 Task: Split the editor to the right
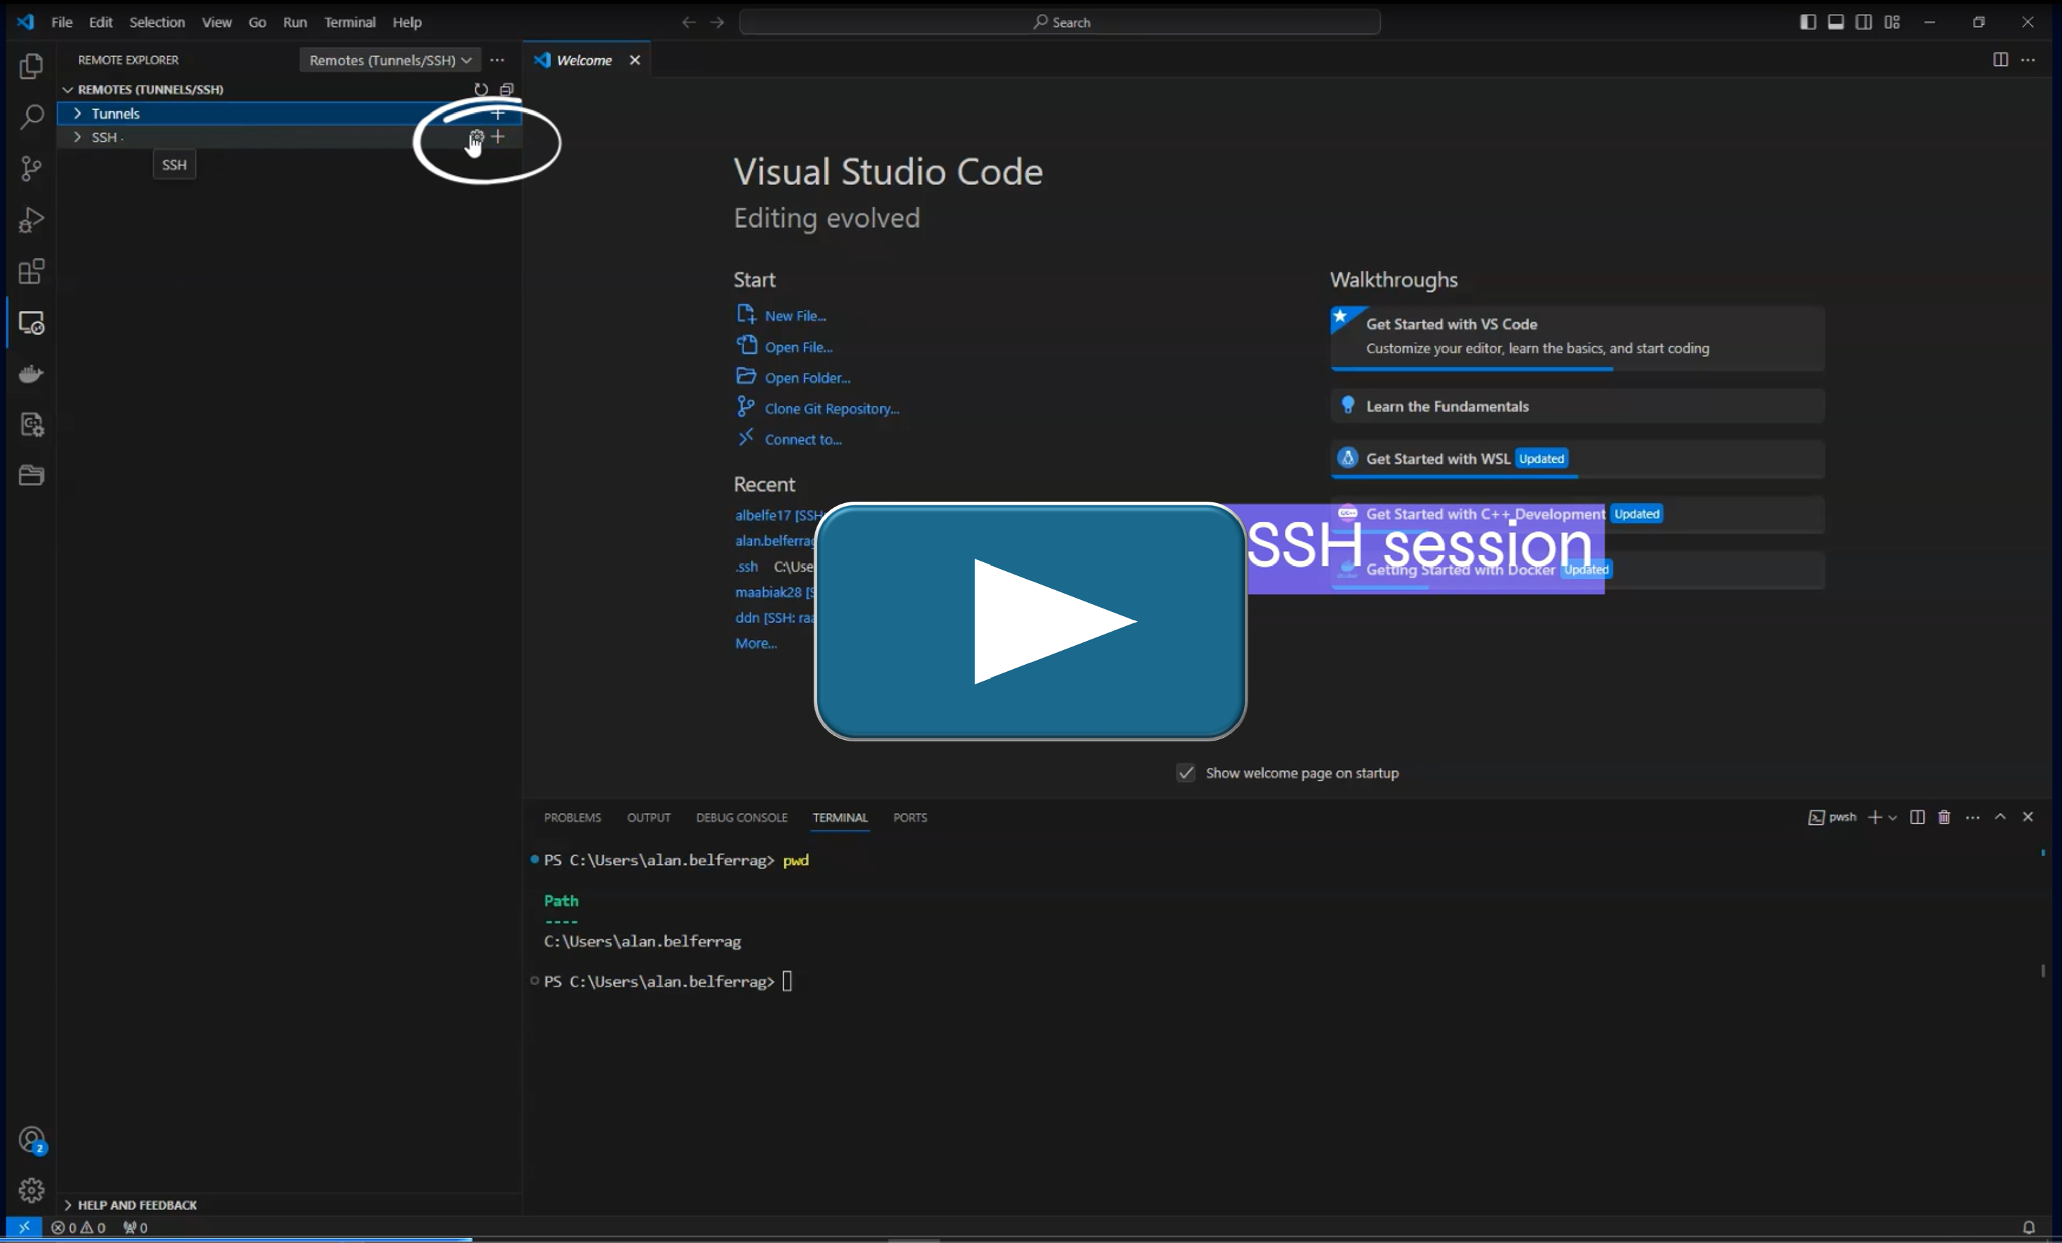2000,59
